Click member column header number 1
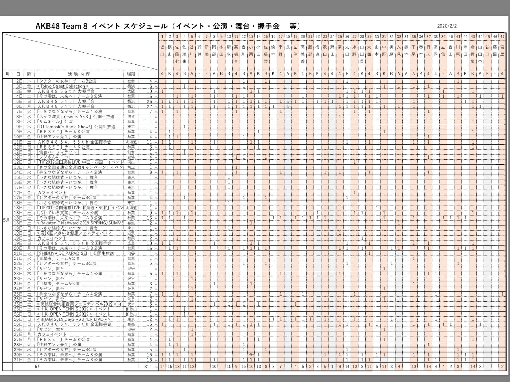The height and width of the screenshot is (382, 510). click(162, 37)
